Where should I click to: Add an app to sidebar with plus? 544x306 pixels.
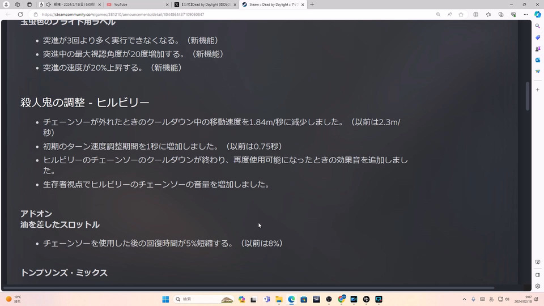pos(538,90)
